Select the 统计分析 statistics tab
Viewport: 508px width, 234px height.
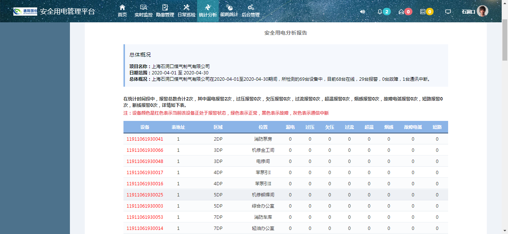pyautogui.click(x=208, y=11)
